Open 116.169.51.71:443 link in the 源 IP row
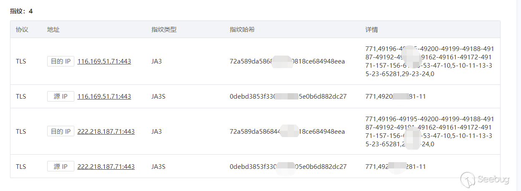 104,97
